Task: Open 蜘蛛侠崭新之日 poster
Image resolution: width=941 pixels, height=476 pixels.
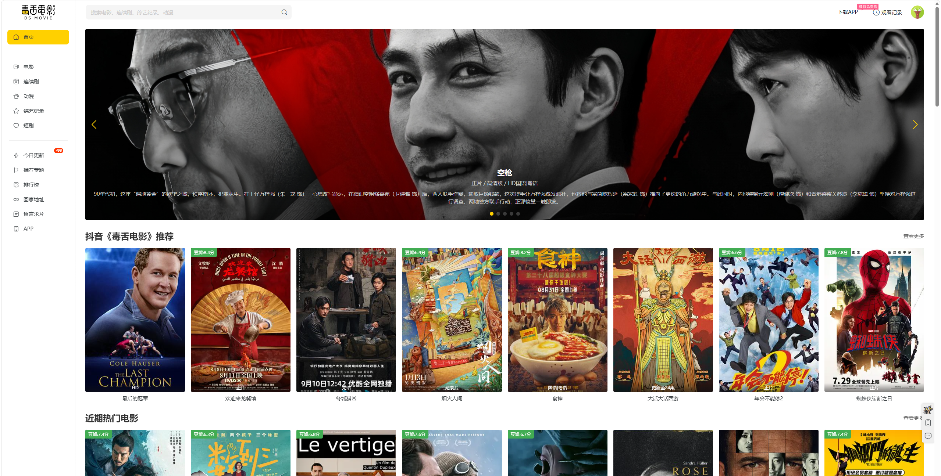Action: point(874,320)
